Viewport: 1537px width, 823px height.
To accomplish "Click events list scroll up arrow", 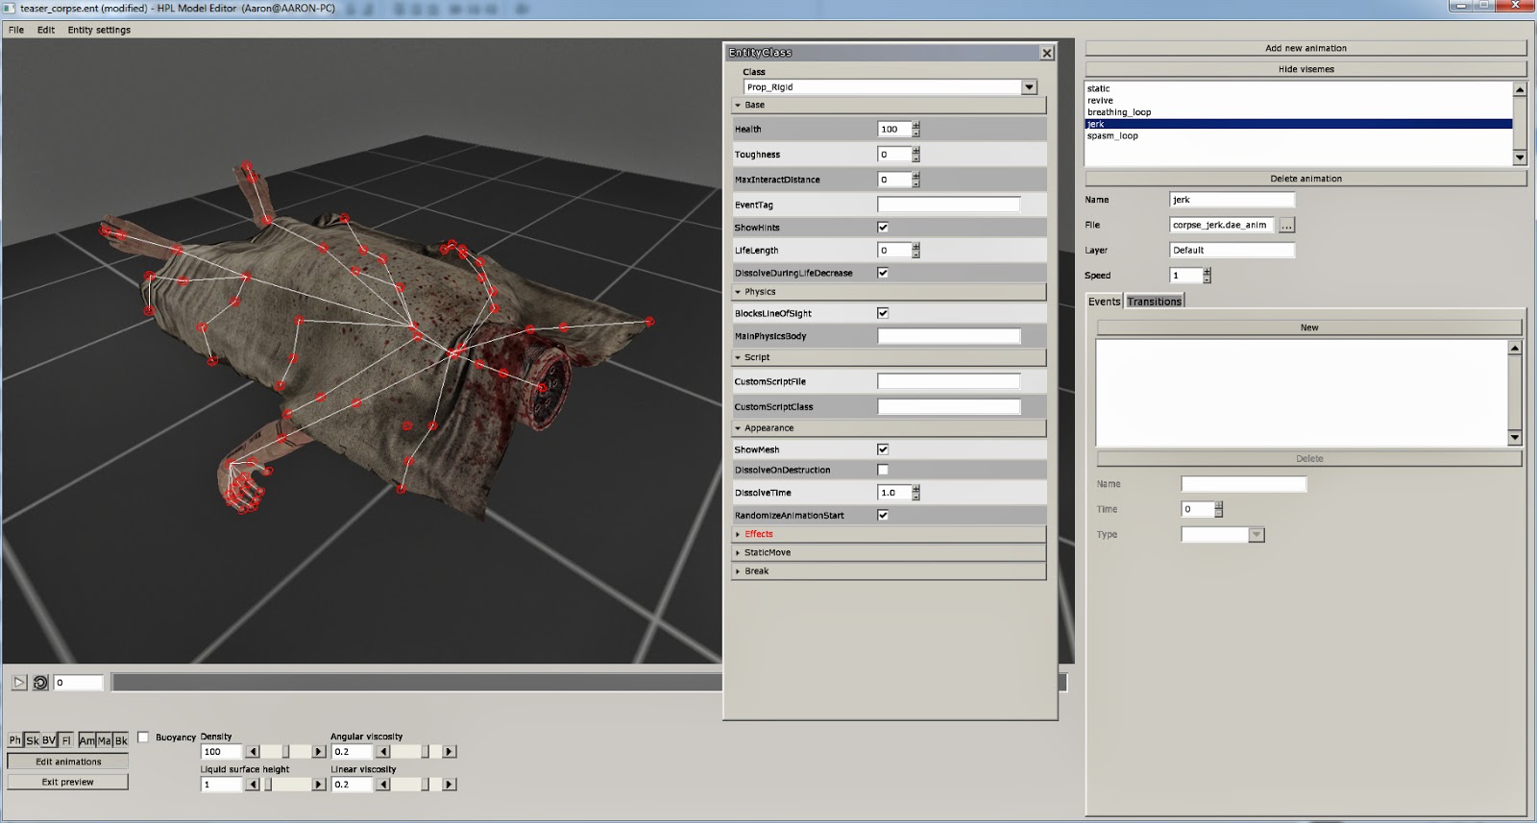I will [1515, 348].
